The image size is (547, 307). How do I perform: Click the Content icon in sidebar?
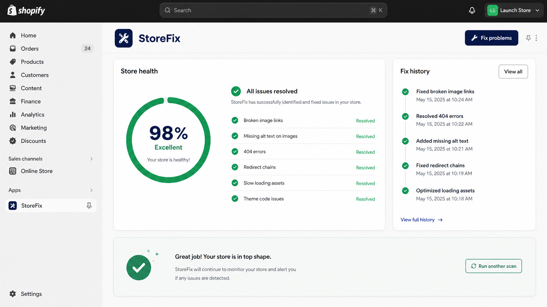(x=13, y=88)
